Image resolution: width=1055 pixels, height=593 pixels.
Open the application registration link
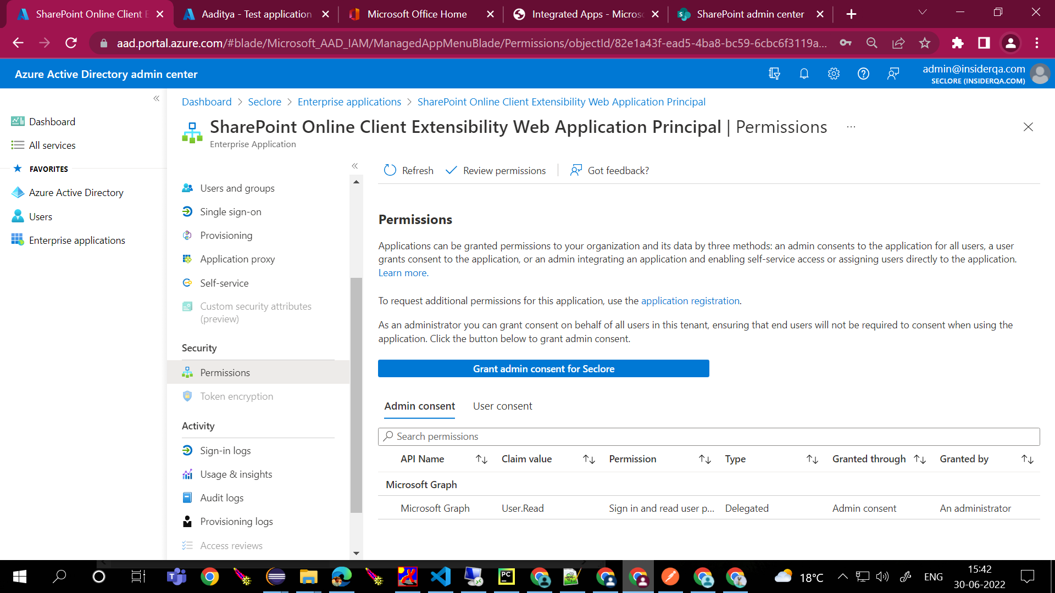690,300
